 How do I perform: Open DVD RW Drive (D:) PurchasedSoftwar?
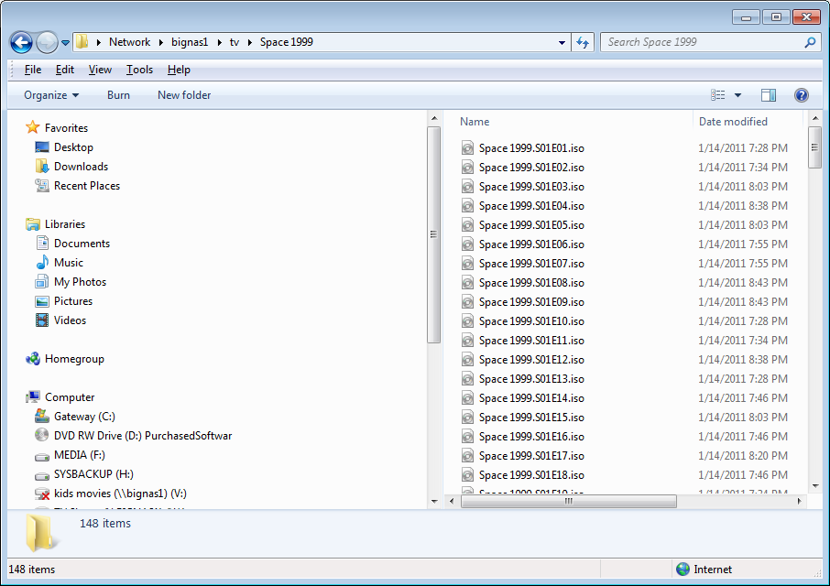(x=143, y=436)
